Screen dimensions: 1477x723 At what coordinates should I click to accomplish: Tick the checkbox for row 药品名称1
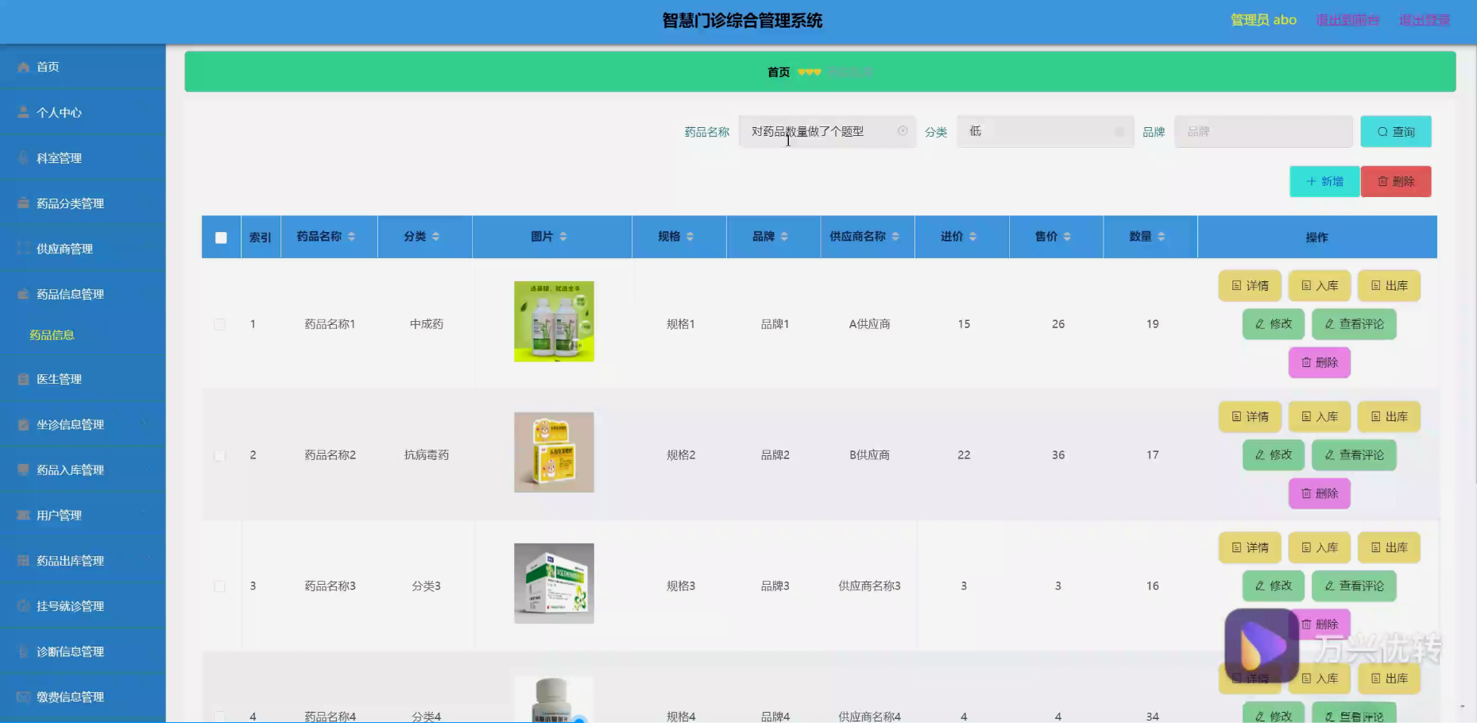click(219, 324)
